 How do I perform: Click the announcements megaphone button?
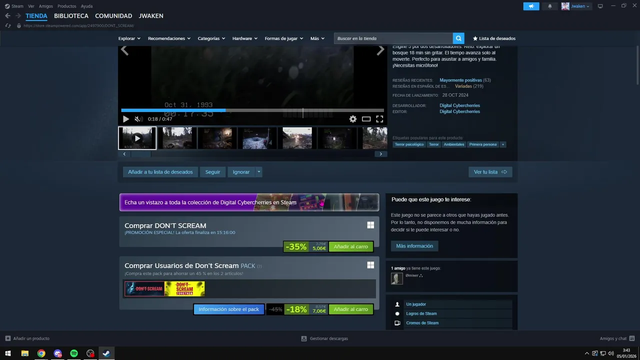click(x=531, y=6)
